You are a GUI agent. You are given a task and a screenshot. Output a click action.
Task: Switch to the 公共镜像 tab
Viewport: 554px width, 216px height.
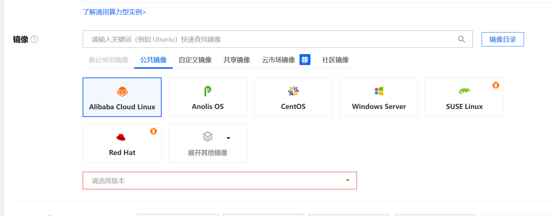(153, 60)
